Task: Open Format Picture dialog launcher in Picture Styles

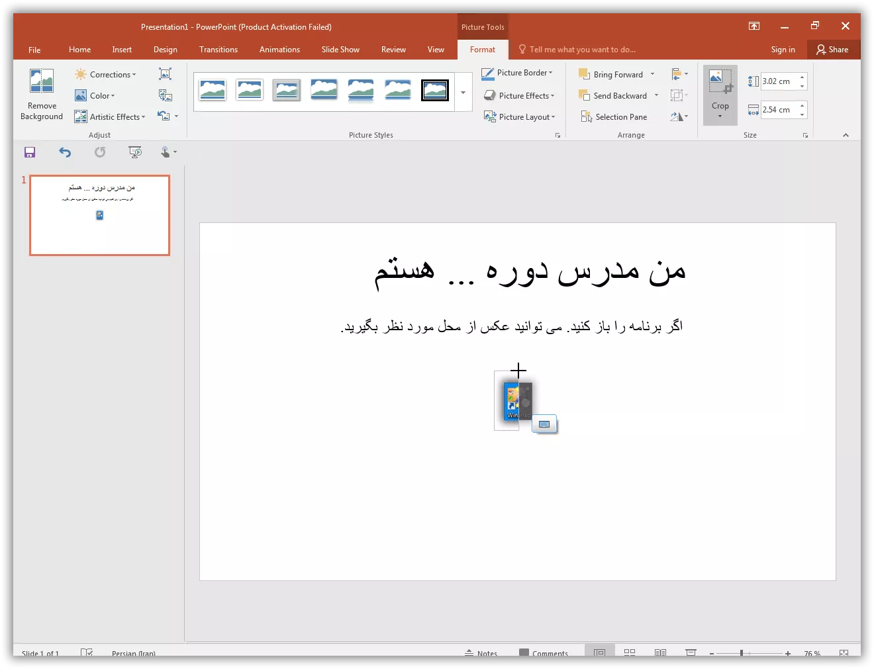Action: (x=558, y=136)
